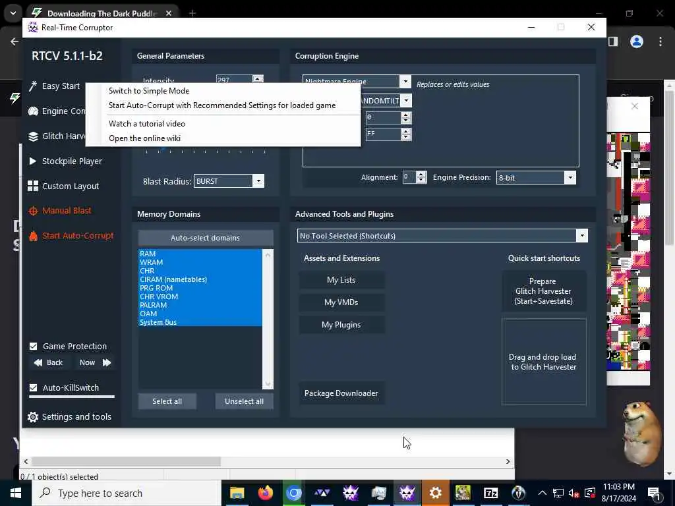Switch to Chrome taskbar icon
Viewport: 675px width, 506px height.
click(x=293, y=493)
